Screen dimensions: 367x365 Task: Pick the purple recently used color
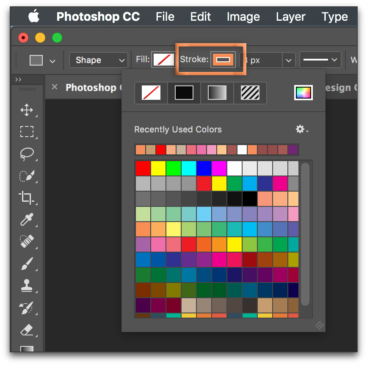293,150
